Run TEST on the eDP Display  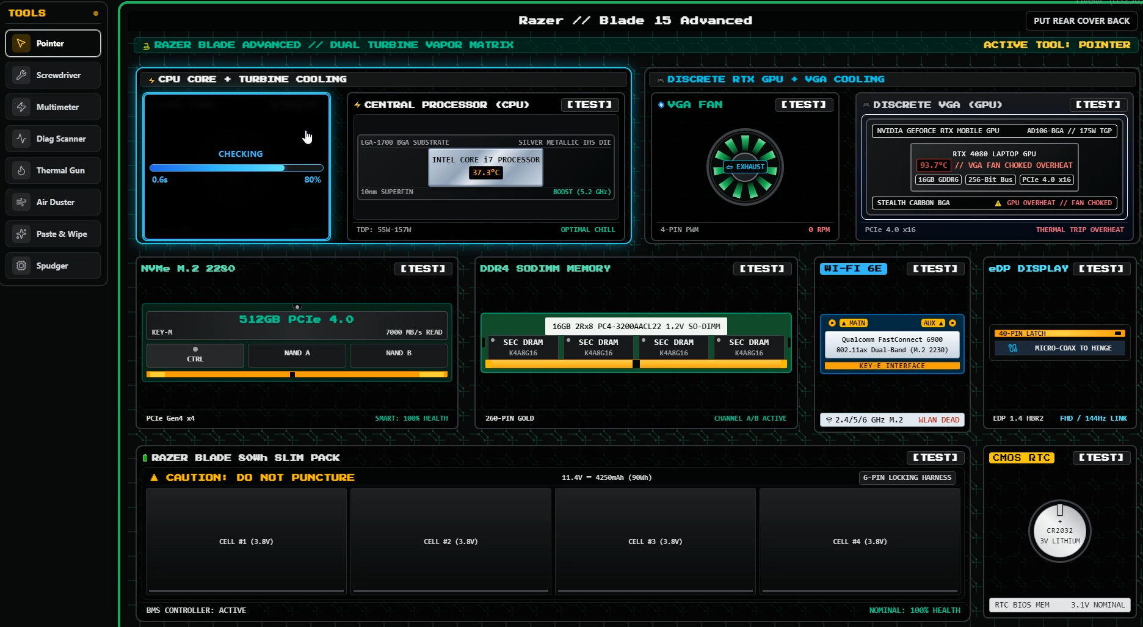click(x=1101, y=269)
